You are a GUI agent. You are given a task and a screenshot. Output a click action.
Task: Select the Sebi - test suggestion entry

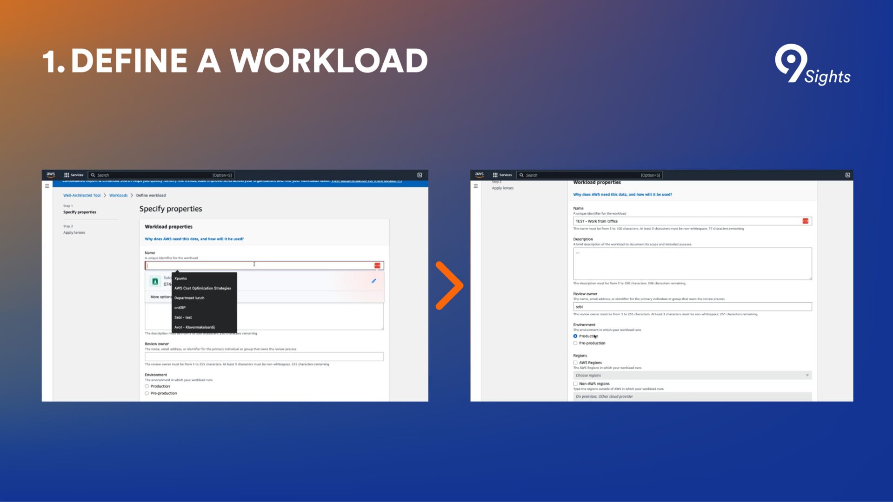tap(183, 317)
